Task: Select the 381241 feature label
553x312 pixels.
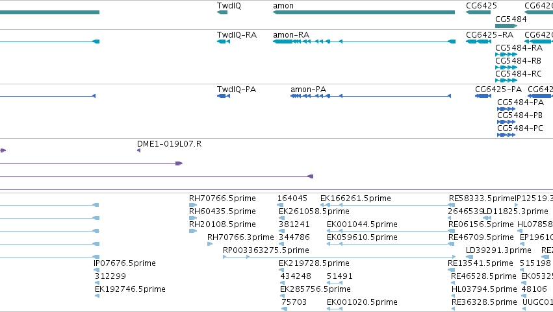Action: [294, 224]
